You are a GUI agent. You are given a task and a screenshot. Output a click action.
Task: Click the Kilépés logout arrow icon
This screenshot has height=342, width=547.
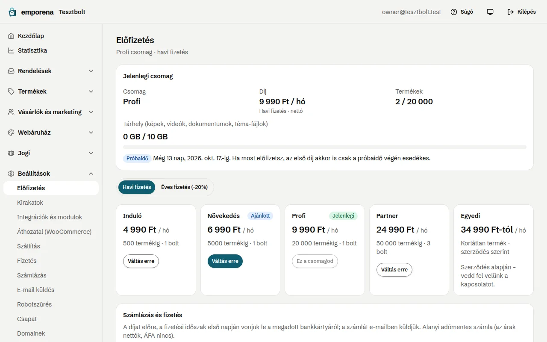511,12
